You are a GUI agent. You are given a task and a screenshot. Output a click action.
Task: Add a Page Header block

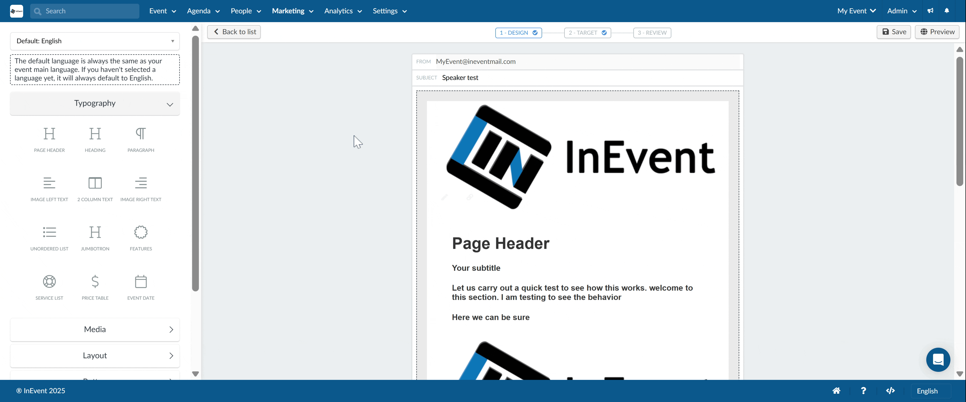(x=49, y=140)
